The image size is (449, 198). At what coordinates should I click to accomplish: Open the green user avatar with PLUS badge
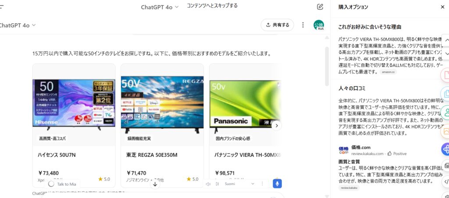(319, 25)
